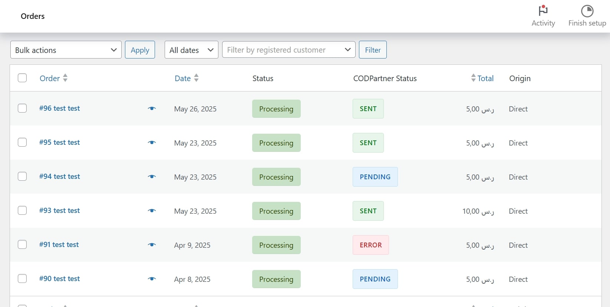Image resolution: width=610 pixels, height=307 pixels.
Task: Select checkbox for order #96
Action: [22, 108]
